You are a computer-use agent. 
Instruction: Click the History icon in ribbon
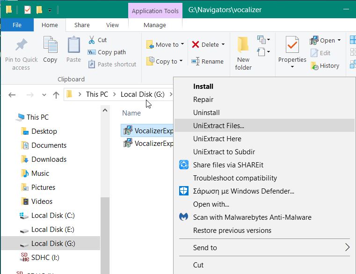315,66
